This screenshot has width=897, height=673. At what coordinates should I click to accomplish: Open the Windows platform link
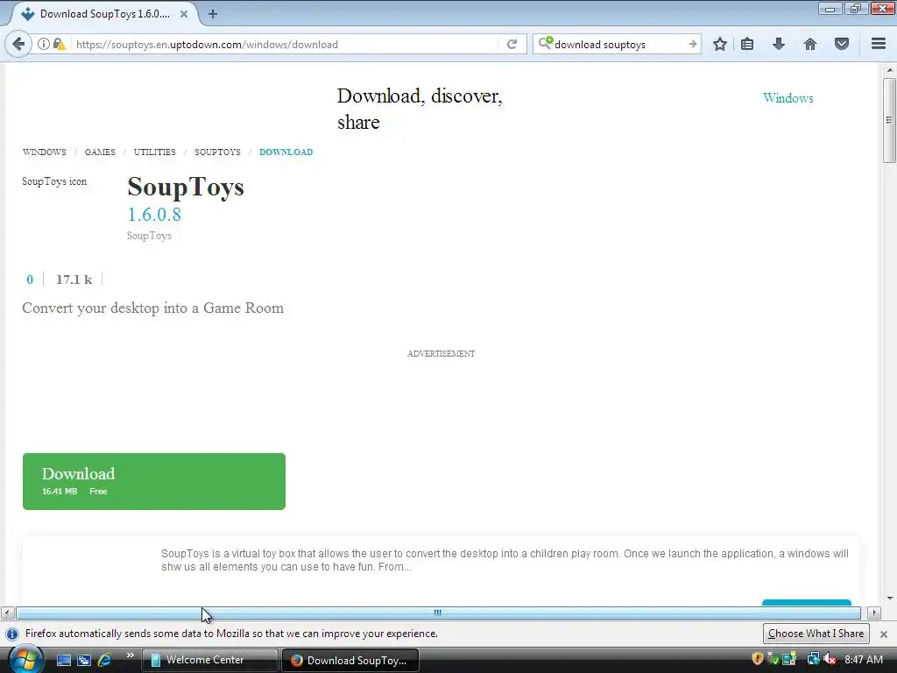(x=788, y=98)
